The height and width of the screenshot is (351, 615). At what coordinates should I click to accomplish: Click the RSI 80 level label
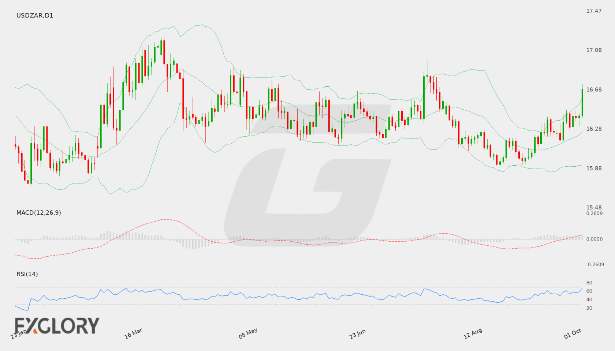pyautogui.click(x=589, y=283)
